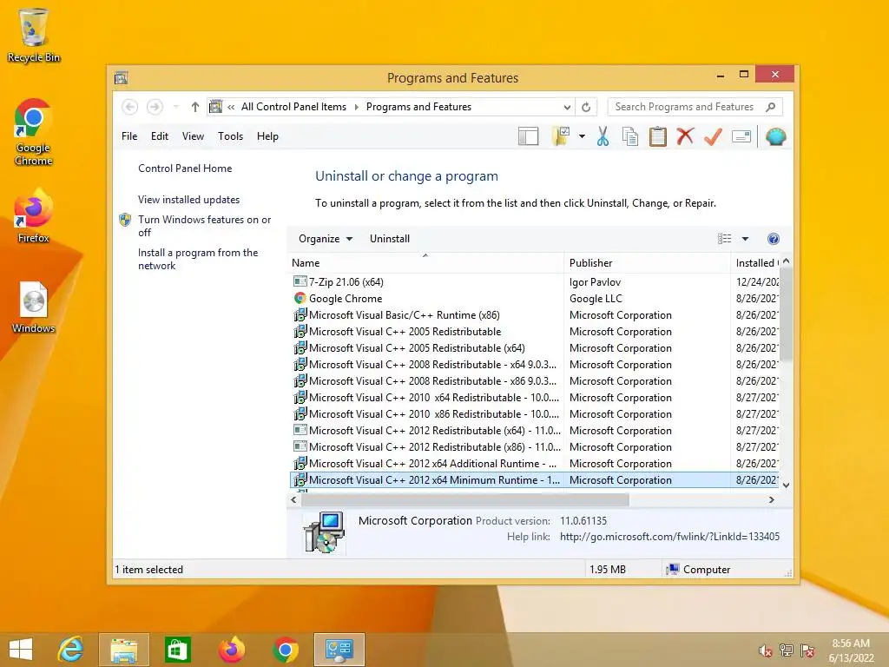Open Control Panel Home link
Viewport: 889px width, 667px height.
pyautogui.click(x=185, y=168)
